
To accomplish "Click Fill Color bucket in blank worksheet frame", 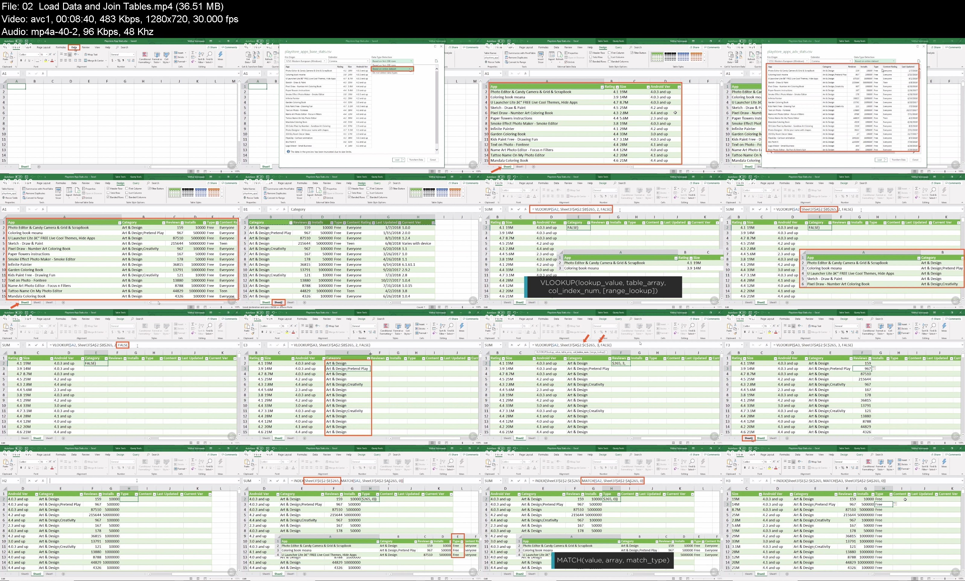I will (x=46, y=61).
